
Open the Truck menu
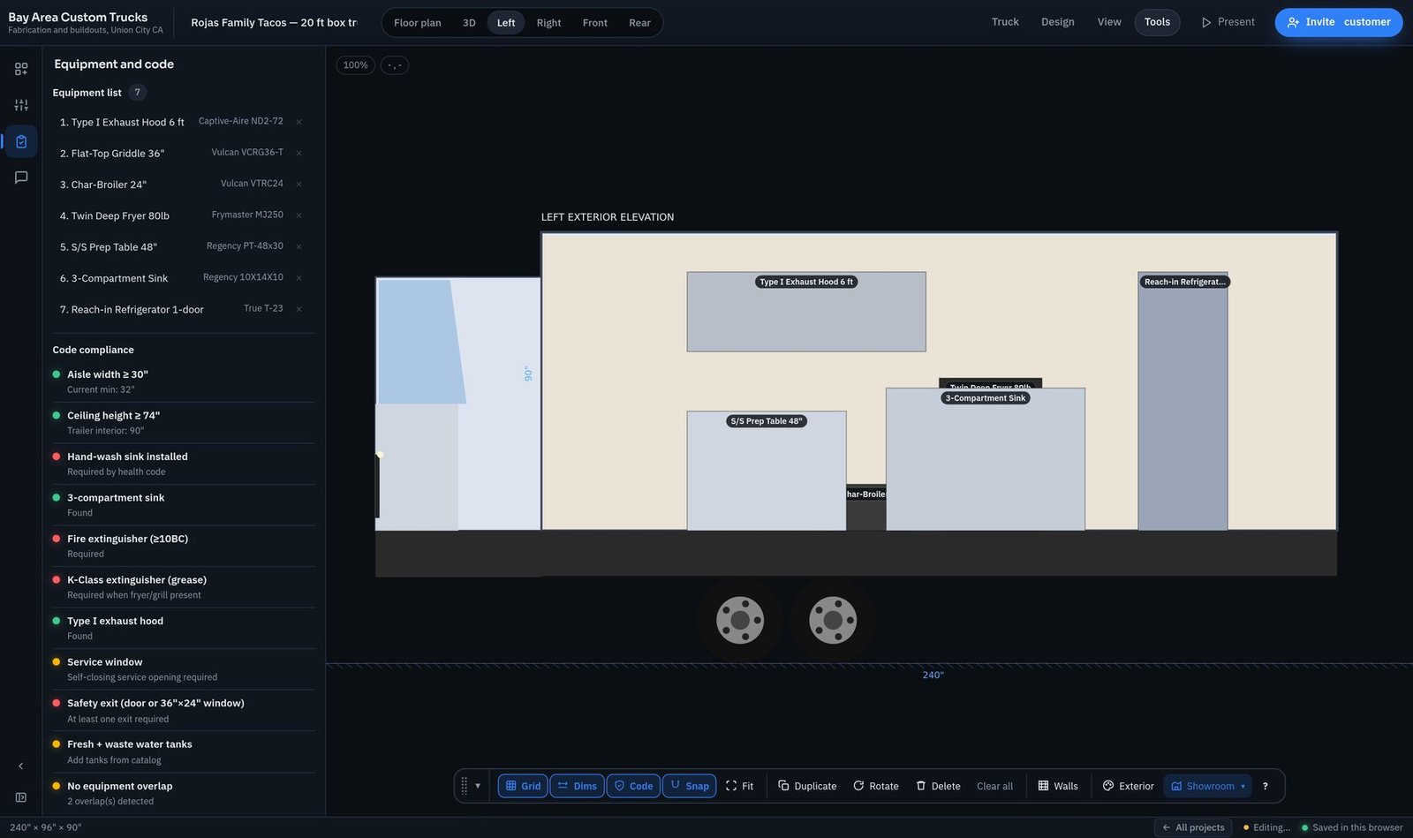(x=1005, y=22)
